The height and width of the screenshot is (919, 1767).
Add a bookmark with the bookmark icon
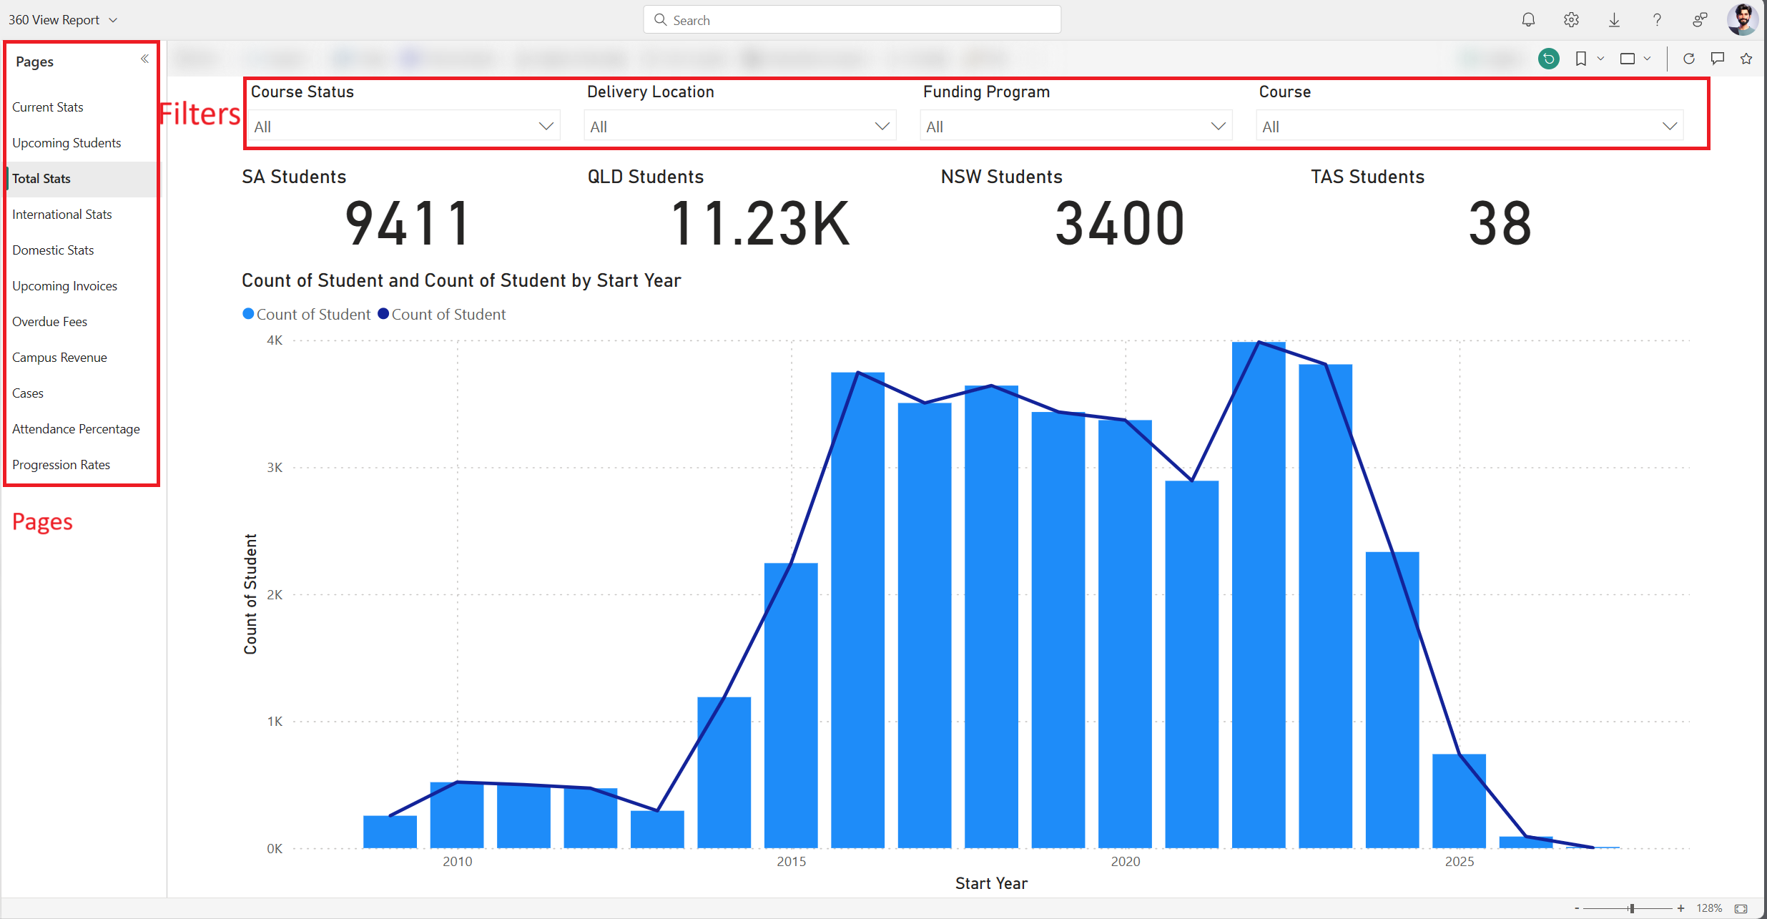coord(1581,59)
